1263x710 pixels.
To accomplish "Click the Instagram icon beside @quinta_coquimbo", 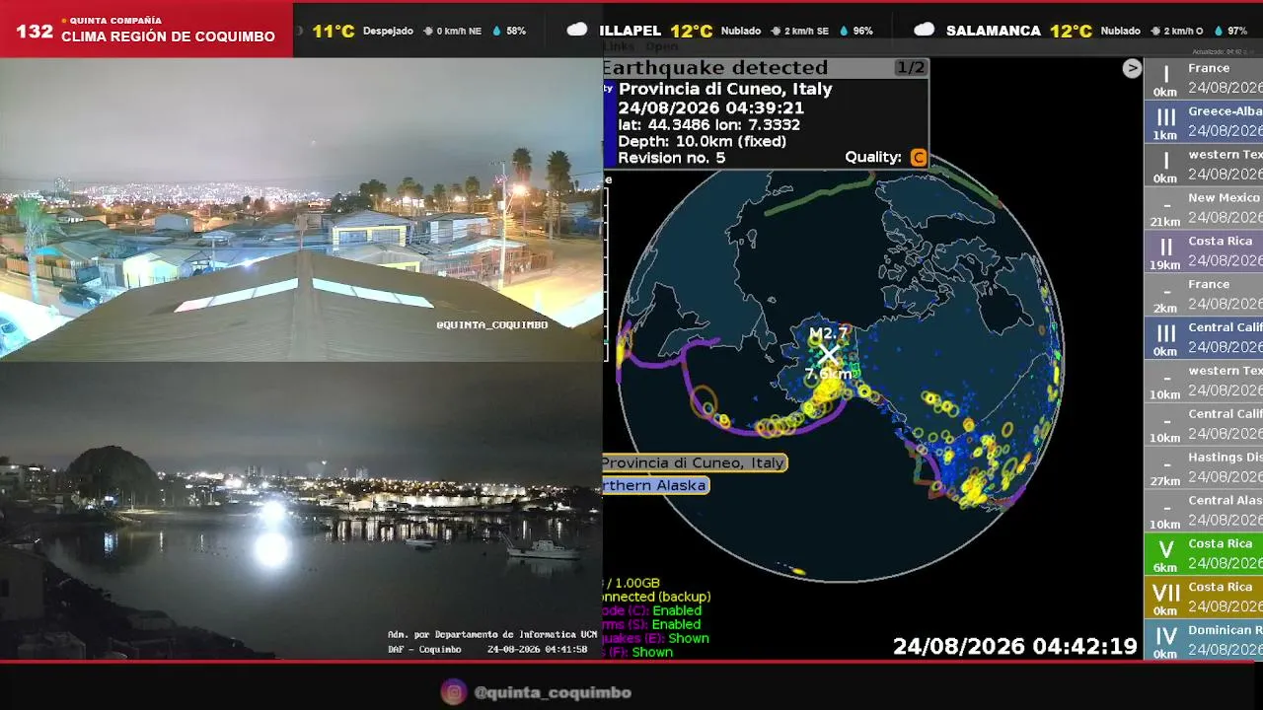I will click(454, 692).
